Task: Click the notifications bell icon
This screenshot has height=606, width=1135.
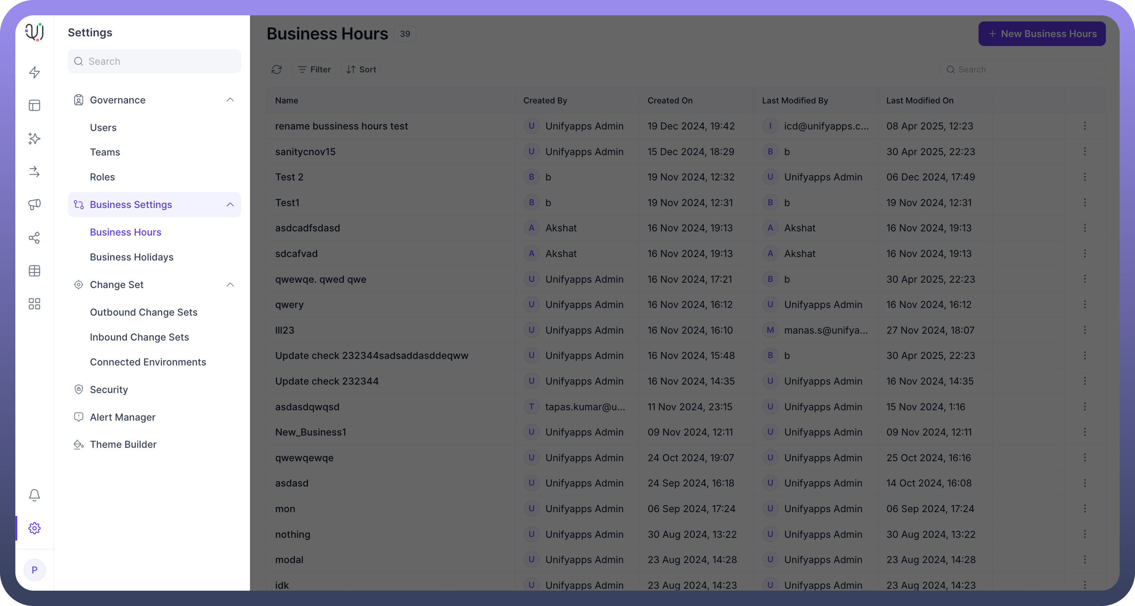Action: 35,495
